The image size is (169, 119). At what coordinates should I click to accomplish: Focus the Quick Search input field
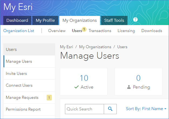point(84,109)
